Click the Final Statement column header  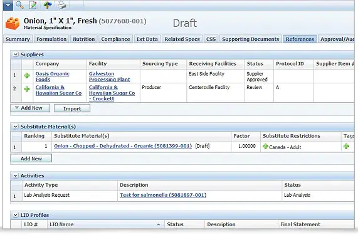[x=316, y=224]
